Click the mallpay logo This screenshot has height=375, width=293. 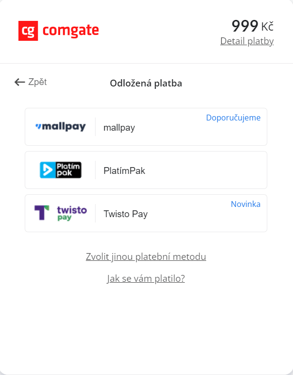coord(61,127)
